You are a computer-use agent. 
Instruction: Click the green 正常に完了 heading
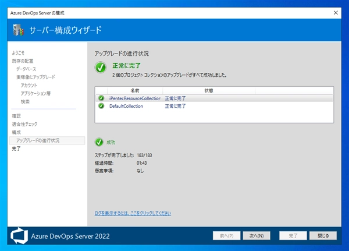tap(126, 66)
